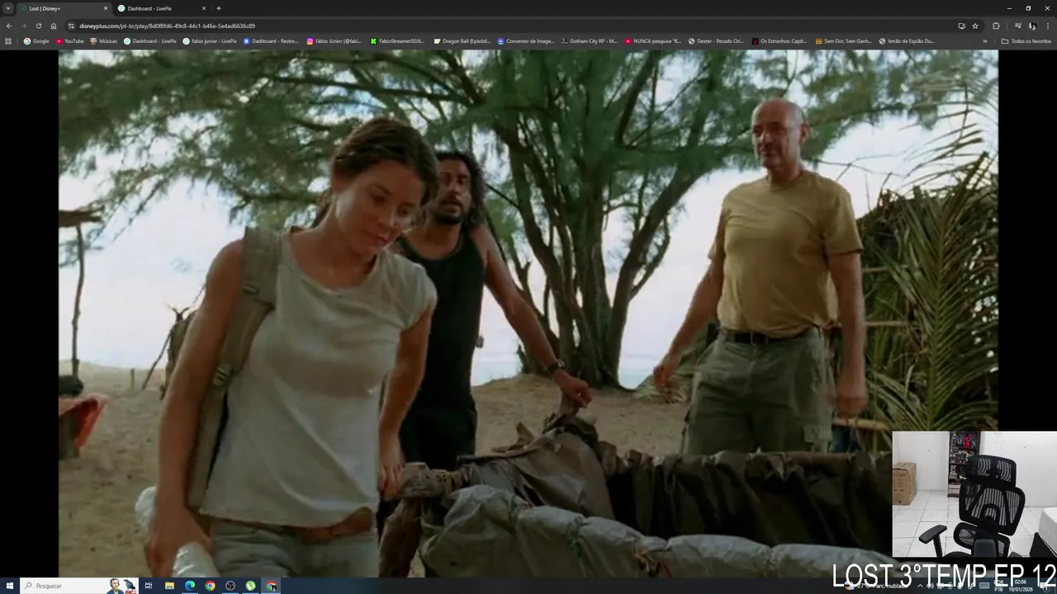Viewport: 1057px width, 594px height.
Task: Close the Lost | Disney+ tab
Action: tap(106, 8)
